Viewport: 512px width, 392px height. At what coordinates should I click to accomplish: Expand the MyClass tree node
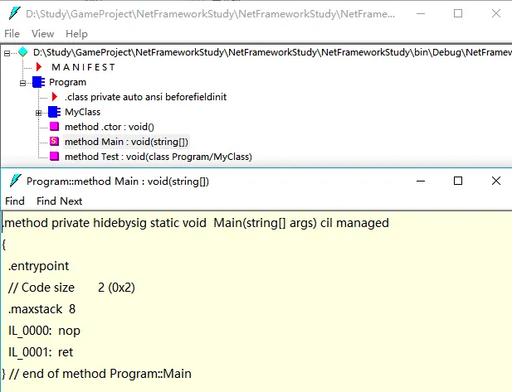click(x=39, y=112)
